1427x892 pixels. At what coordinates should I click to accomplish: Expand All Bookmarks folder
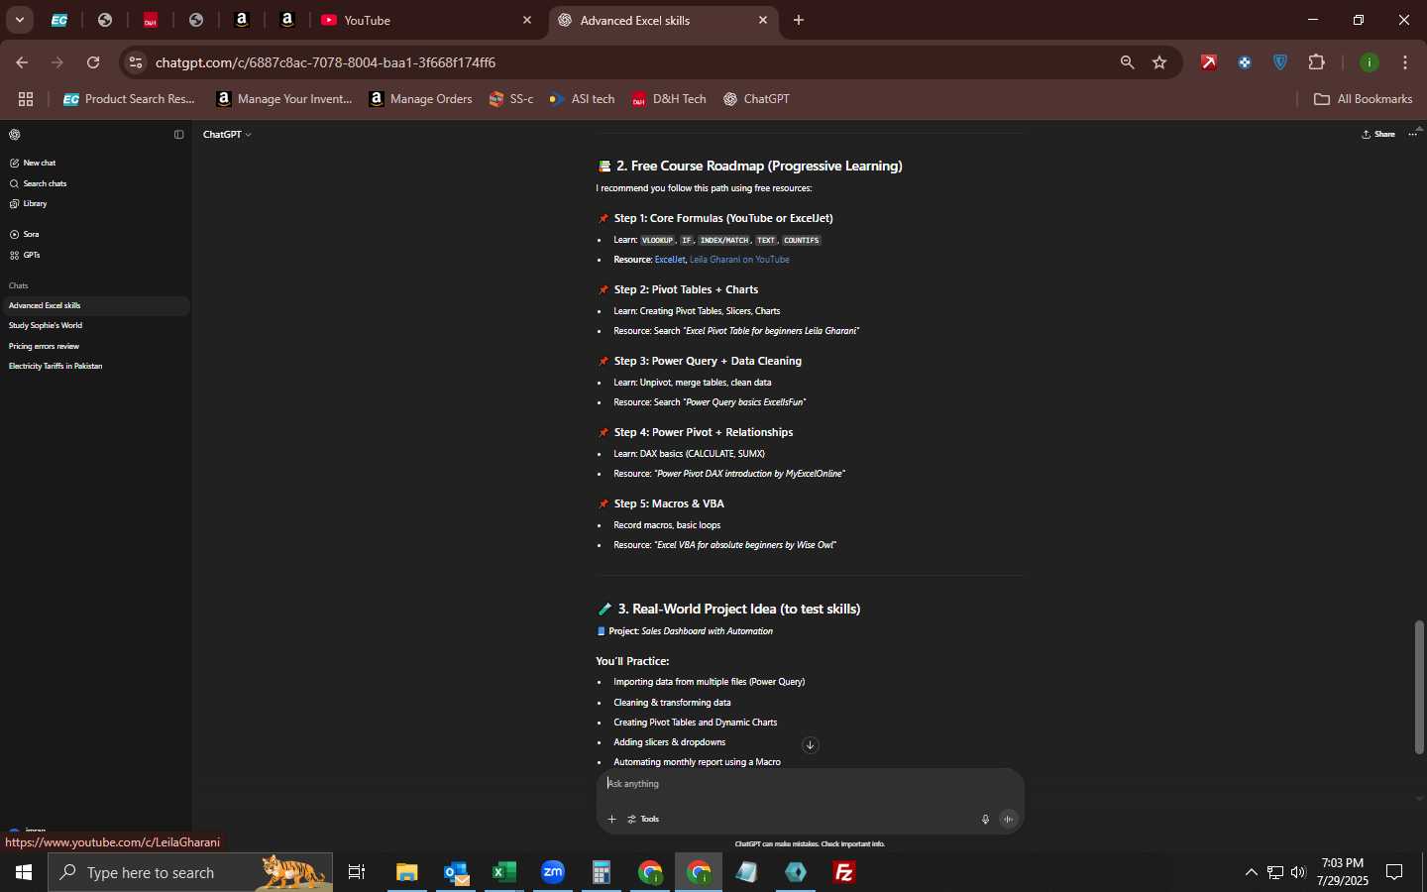point(1364,99)
